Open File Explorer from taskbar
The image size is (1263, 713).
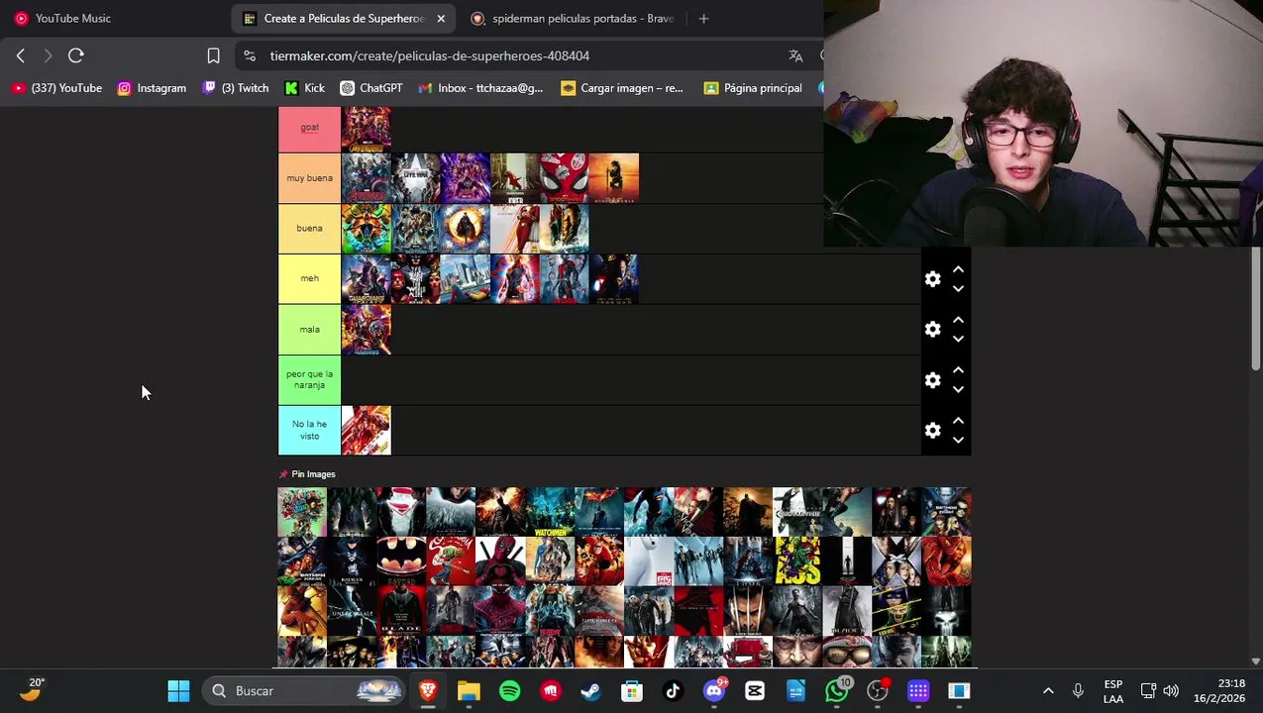[x=469, y=691]
